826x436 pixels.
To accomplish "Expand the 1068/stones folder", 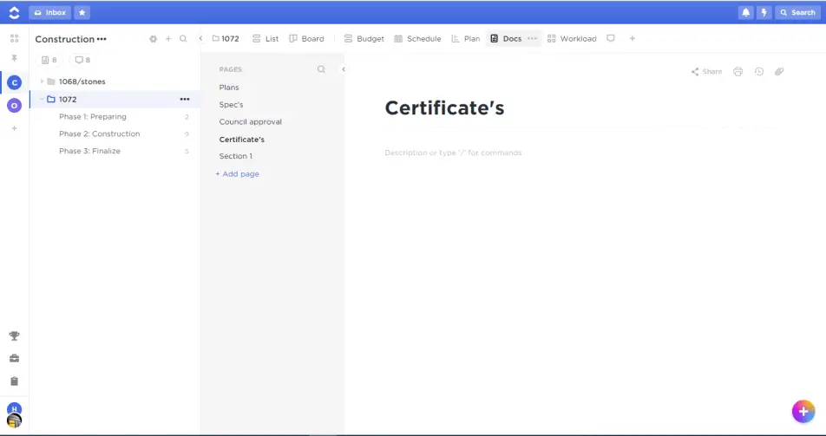I will tap(42, 81).
